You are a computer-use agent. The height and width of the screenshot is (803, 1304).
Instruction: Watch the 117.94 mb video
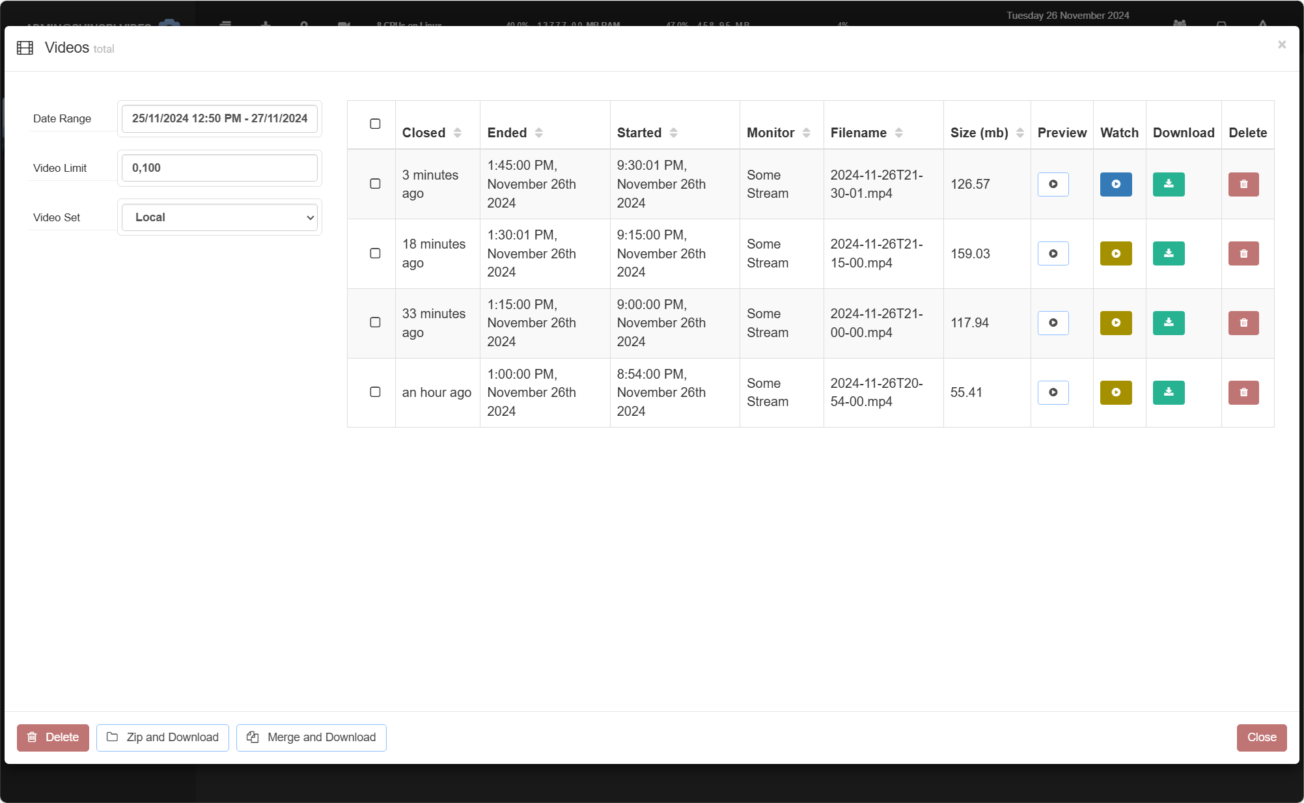(x=1116, y=323)
